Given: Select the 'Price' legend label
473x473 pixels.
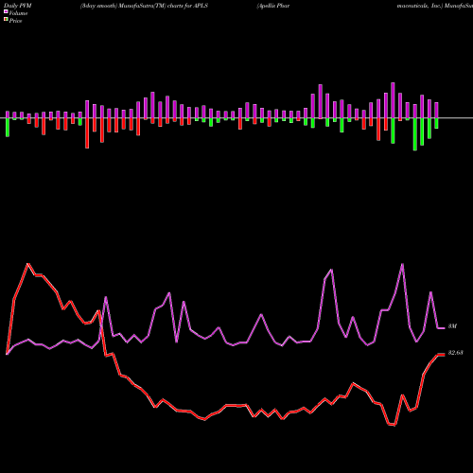Looking at the screenshot, I should (15, 21).
